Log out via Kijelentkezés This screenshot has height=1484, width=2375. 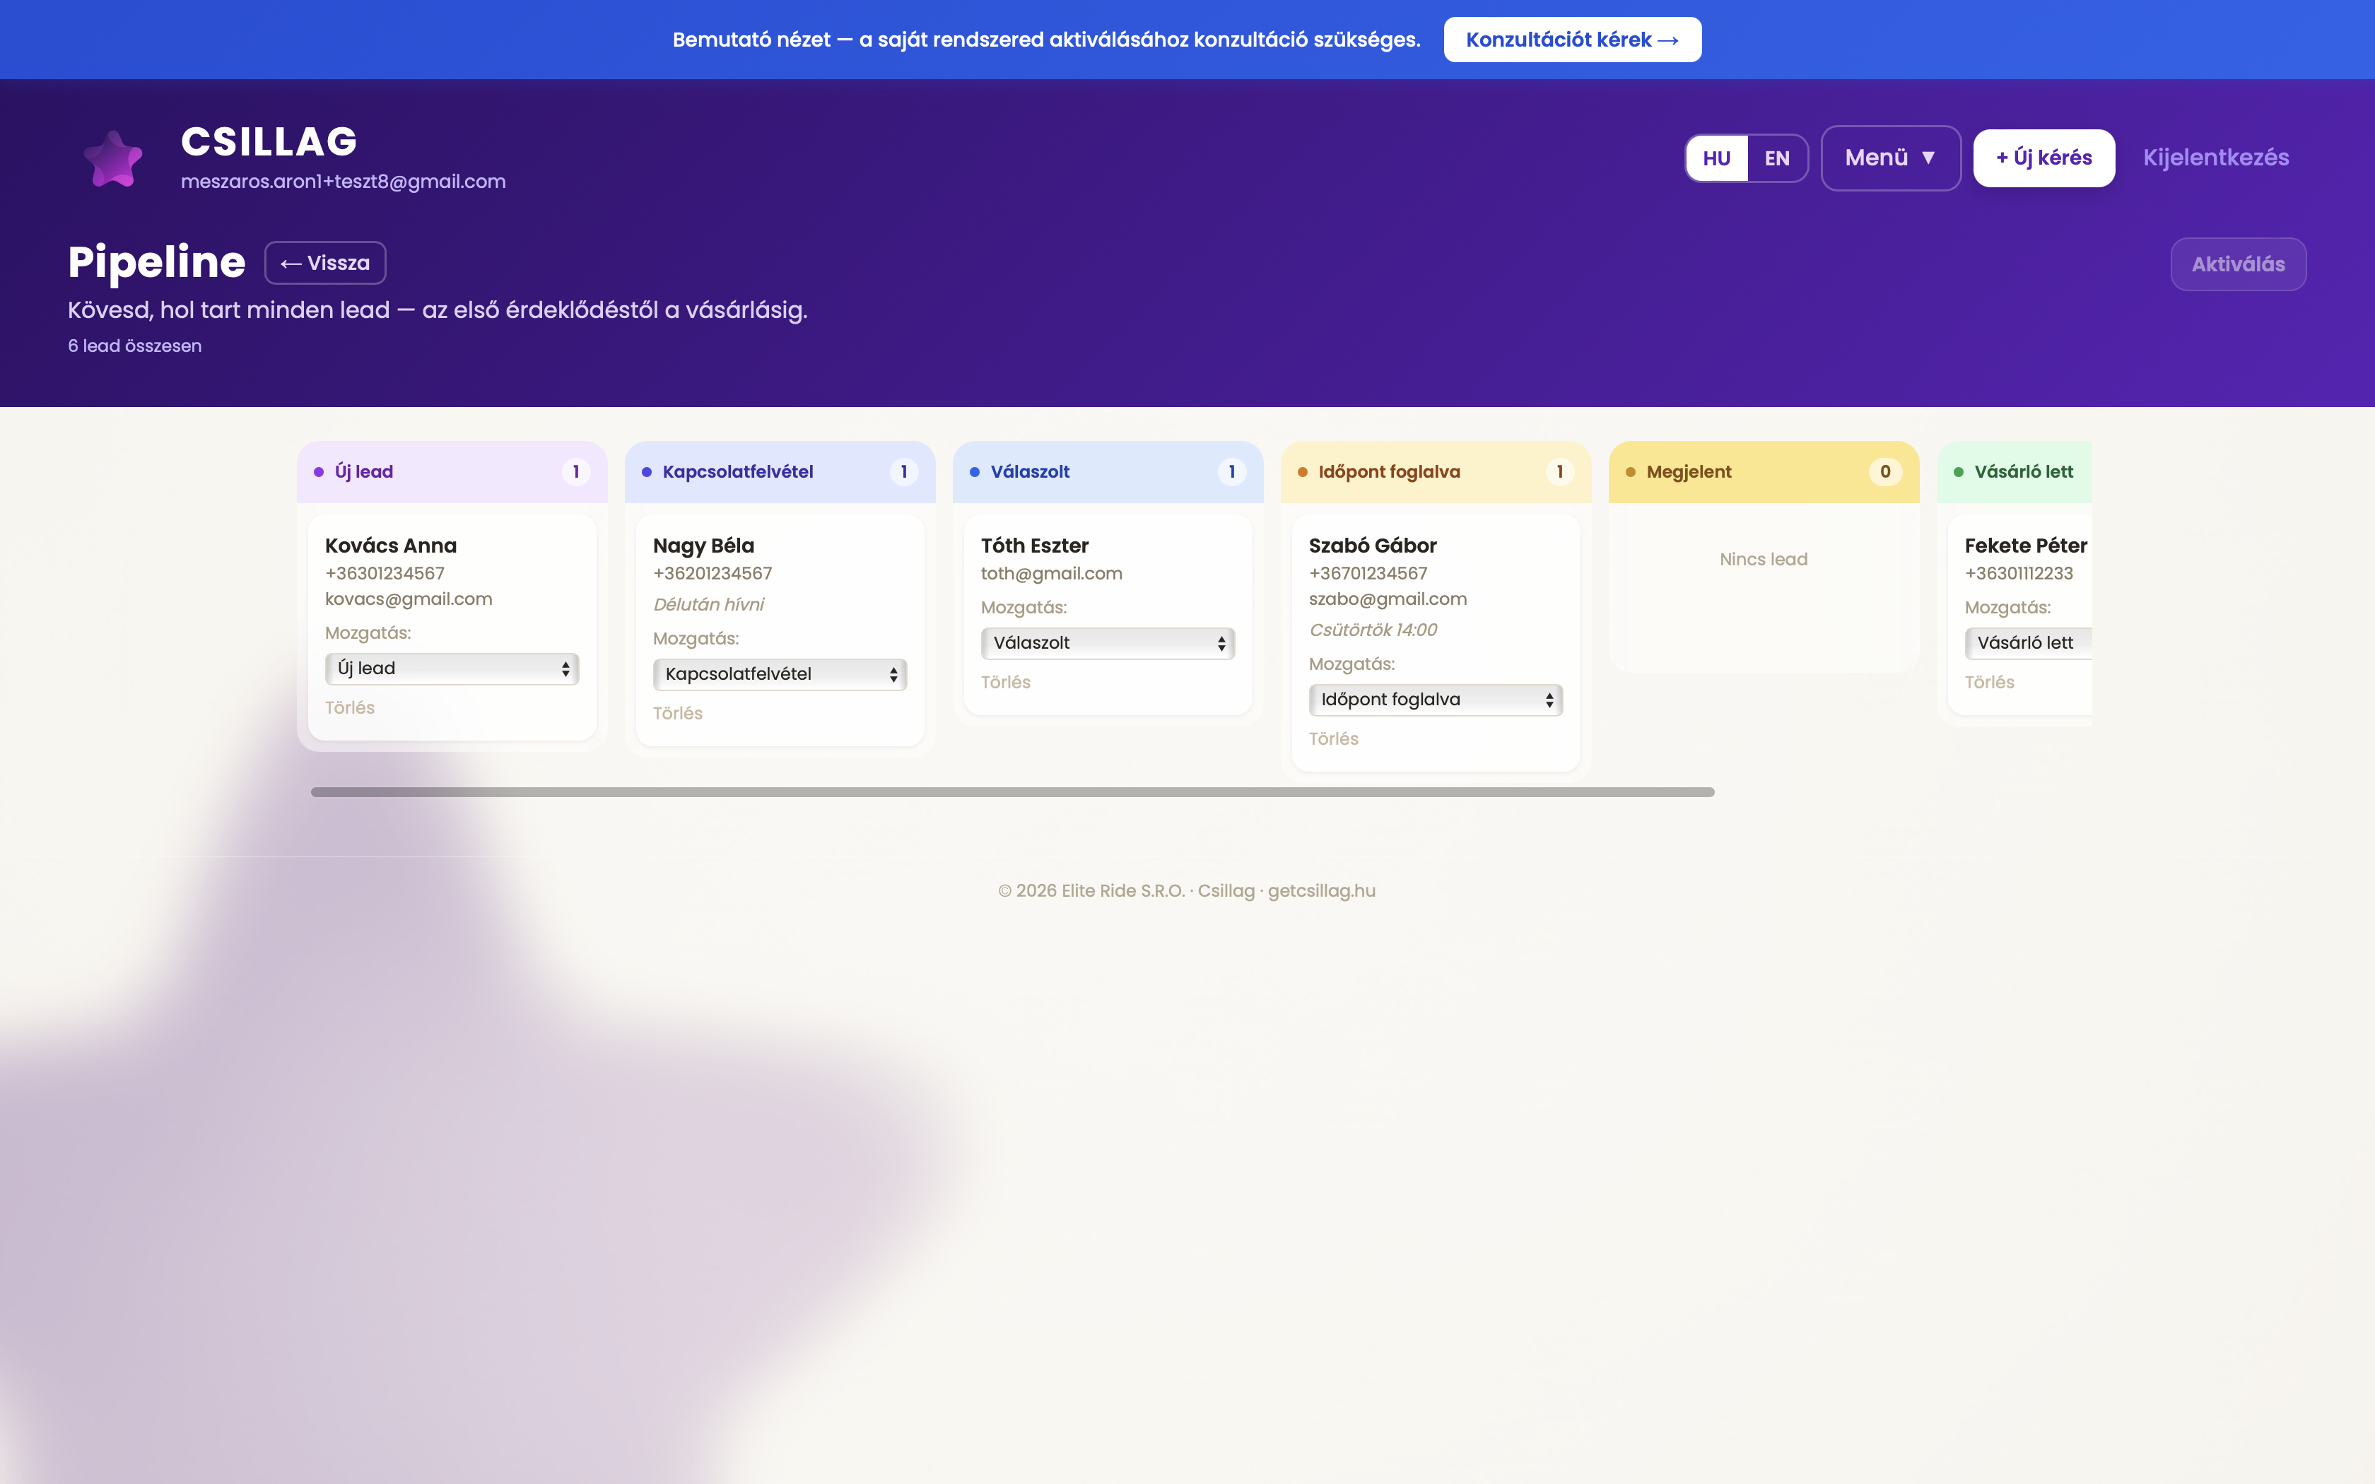click(x=2216, y=158)
